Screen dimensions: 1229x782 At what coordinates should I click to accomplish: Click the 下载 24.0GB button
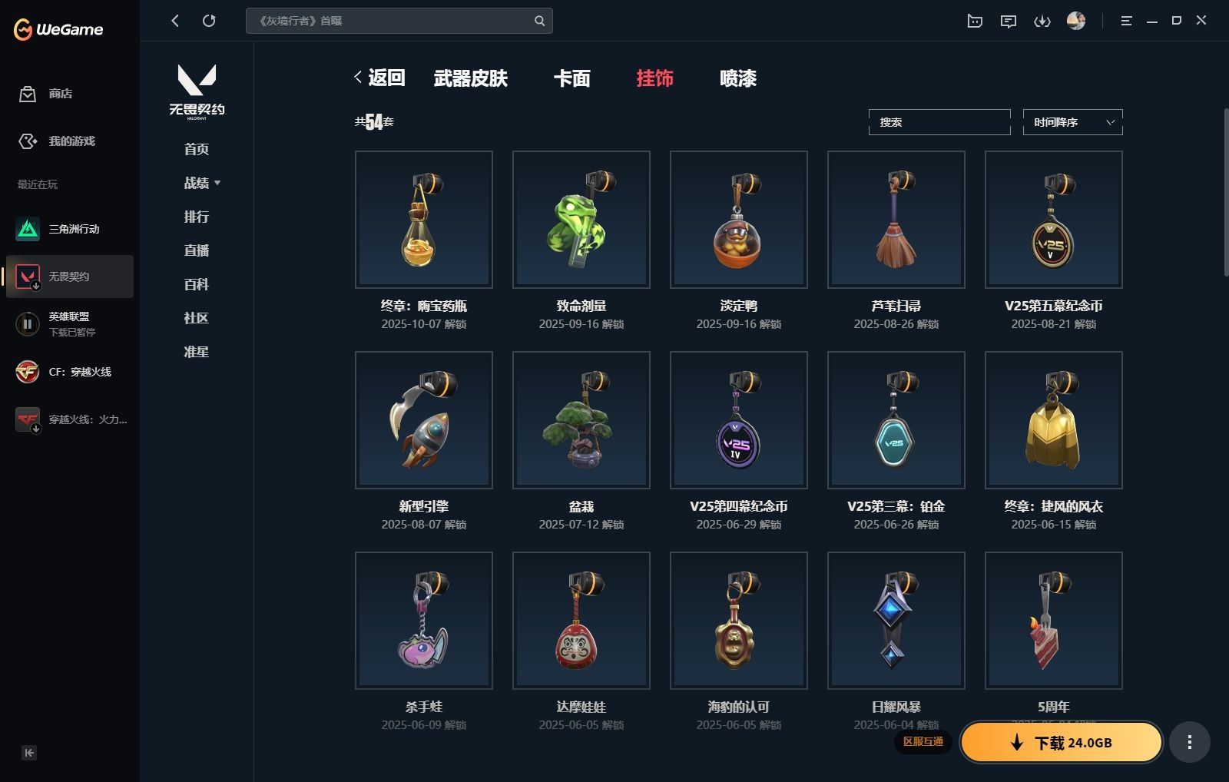pyautogui.click(x=1062, y=742)
